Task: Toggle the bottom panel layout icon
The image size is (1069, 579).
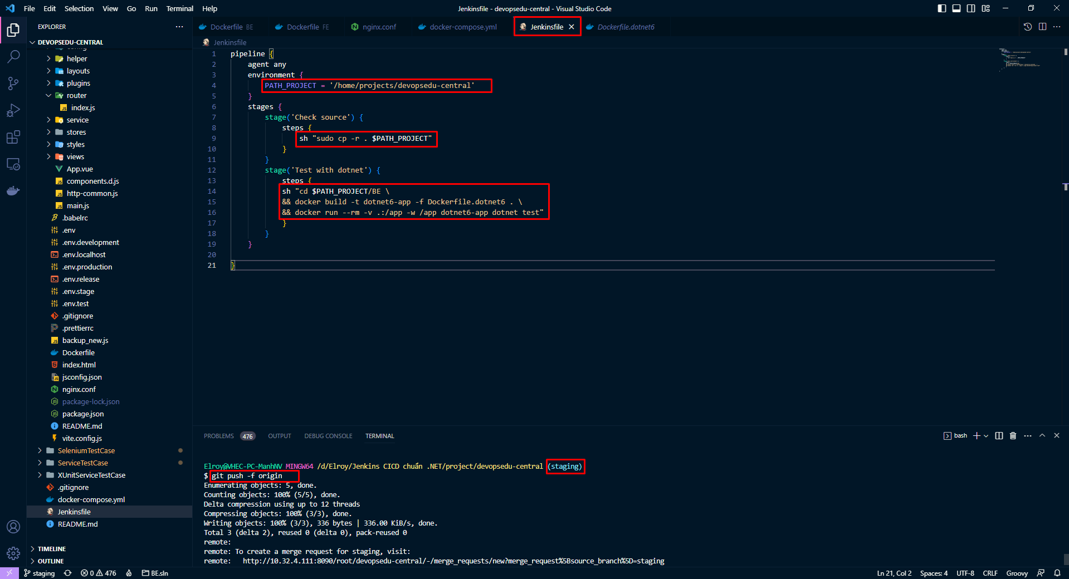Action: click(956, 8)
